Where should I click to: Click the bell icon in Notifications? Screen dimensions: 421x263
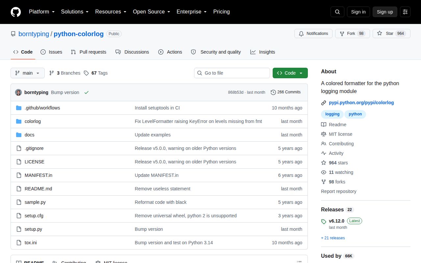coord(301,34)
